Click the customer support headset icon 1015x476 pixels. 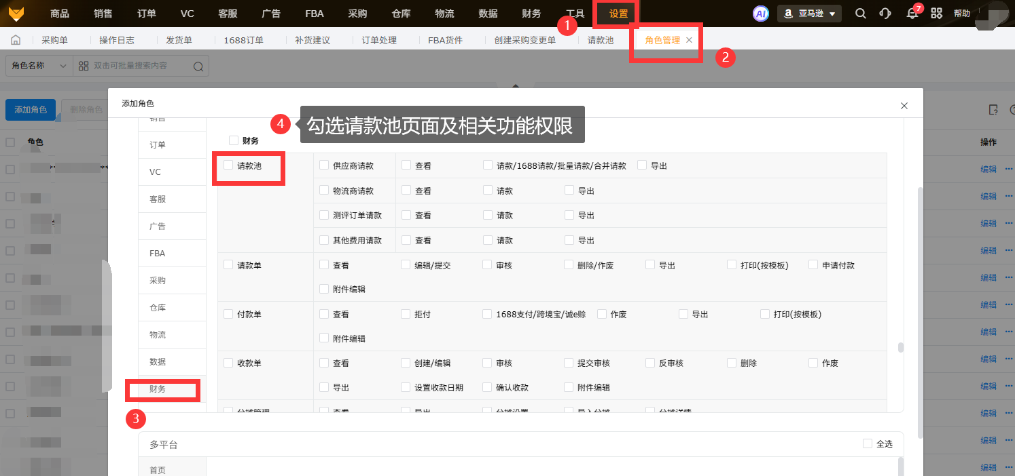(x=885, y=14)
